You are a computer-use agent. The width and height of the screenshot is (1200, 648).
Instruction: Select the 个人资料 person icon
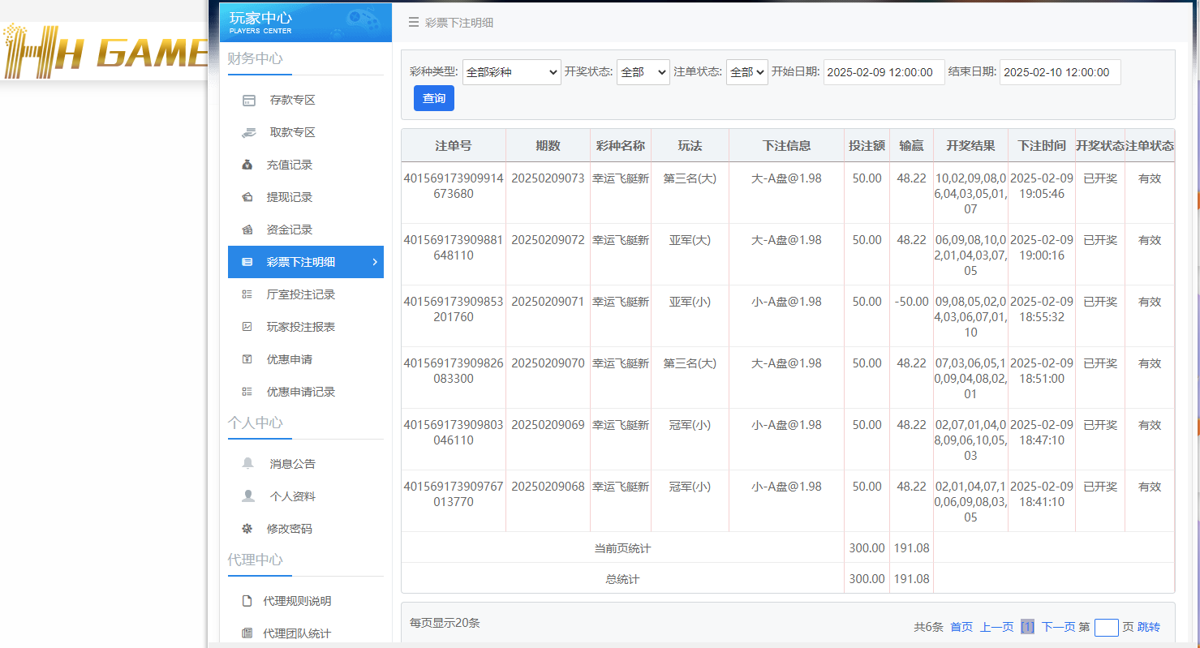(x=249, y=496)
